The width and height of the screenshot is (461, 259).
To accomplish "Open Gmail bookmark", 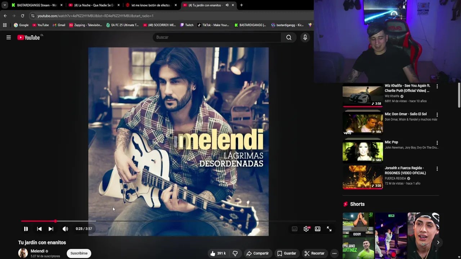I will click(59, 25).
